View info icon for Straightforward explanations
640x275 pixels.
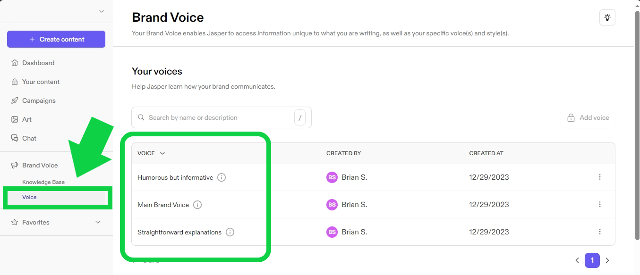click(230, 232)
